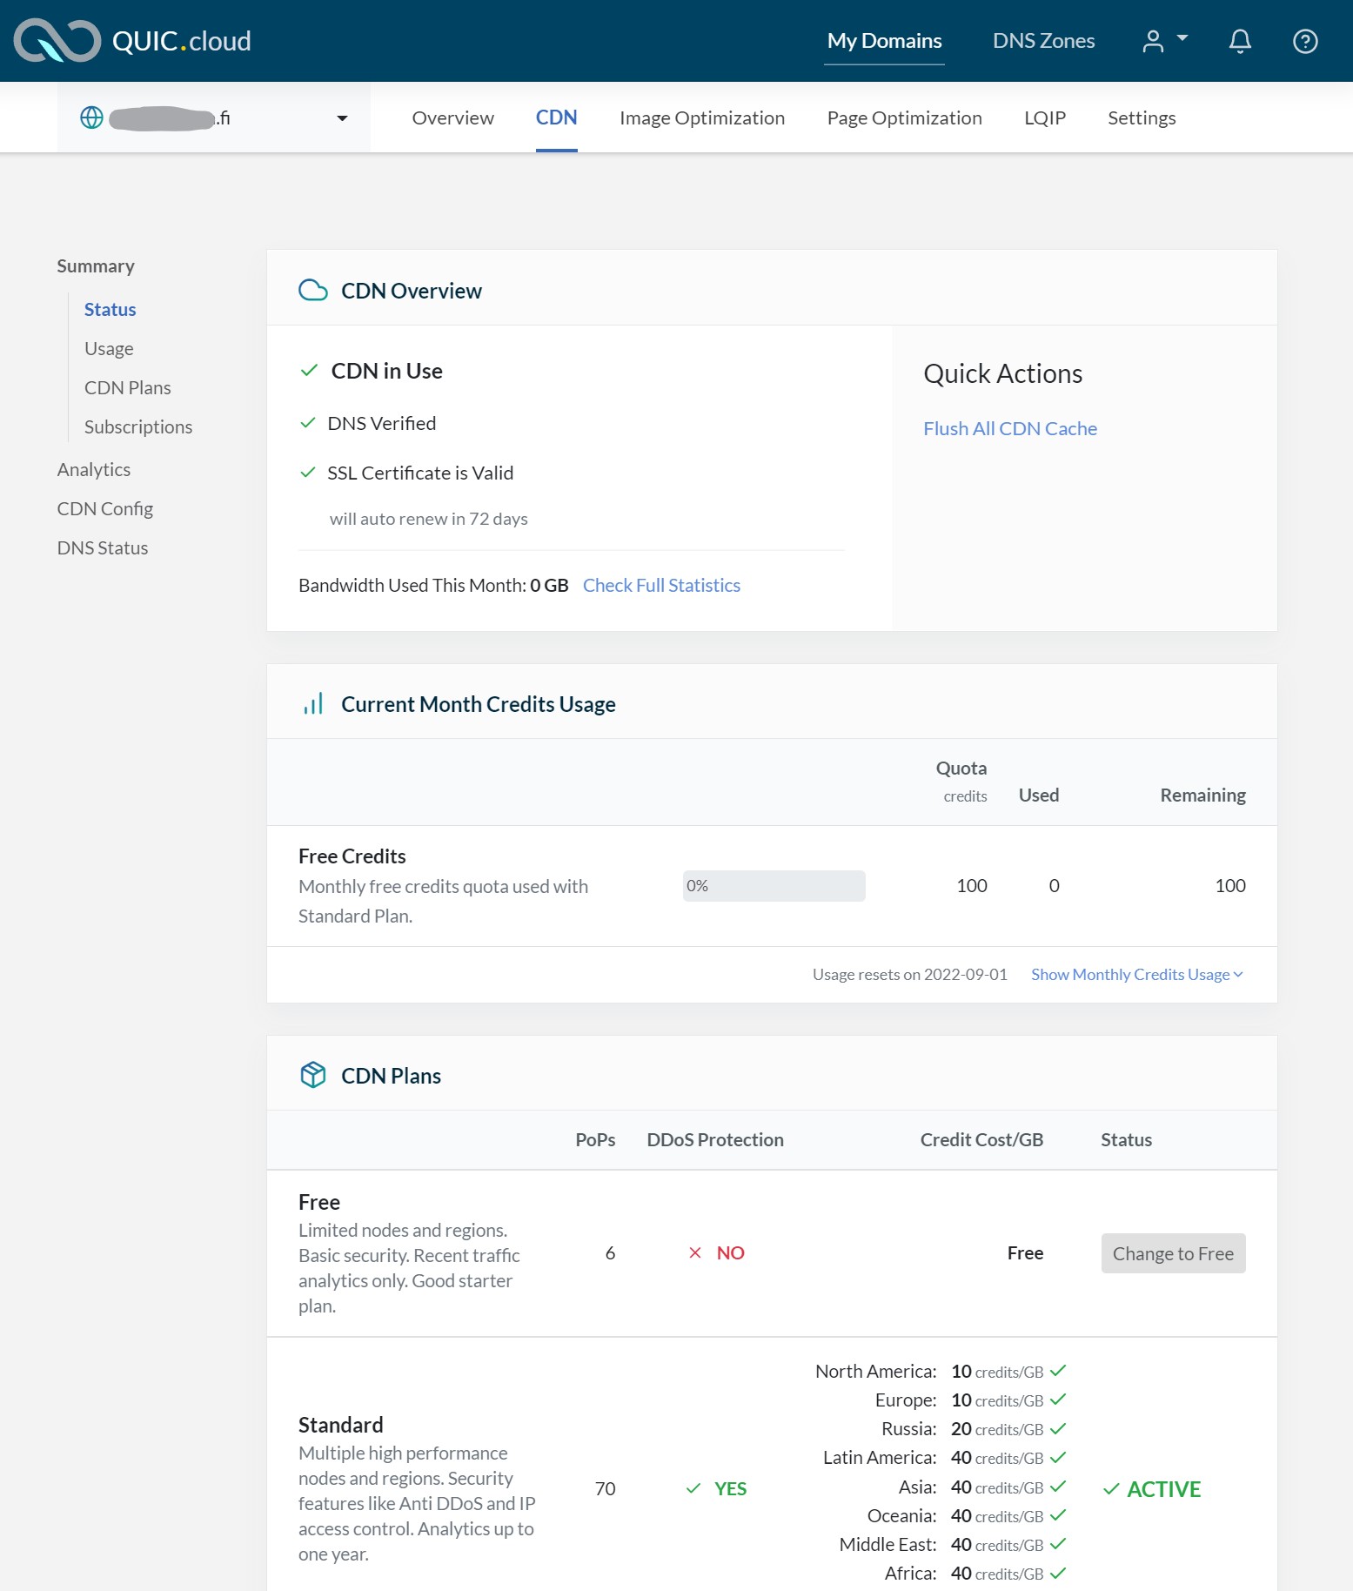Click the Free Credits 0% progress bar
The width and height of the screenshot is (1353, 1591).
(x=774, y=886)
